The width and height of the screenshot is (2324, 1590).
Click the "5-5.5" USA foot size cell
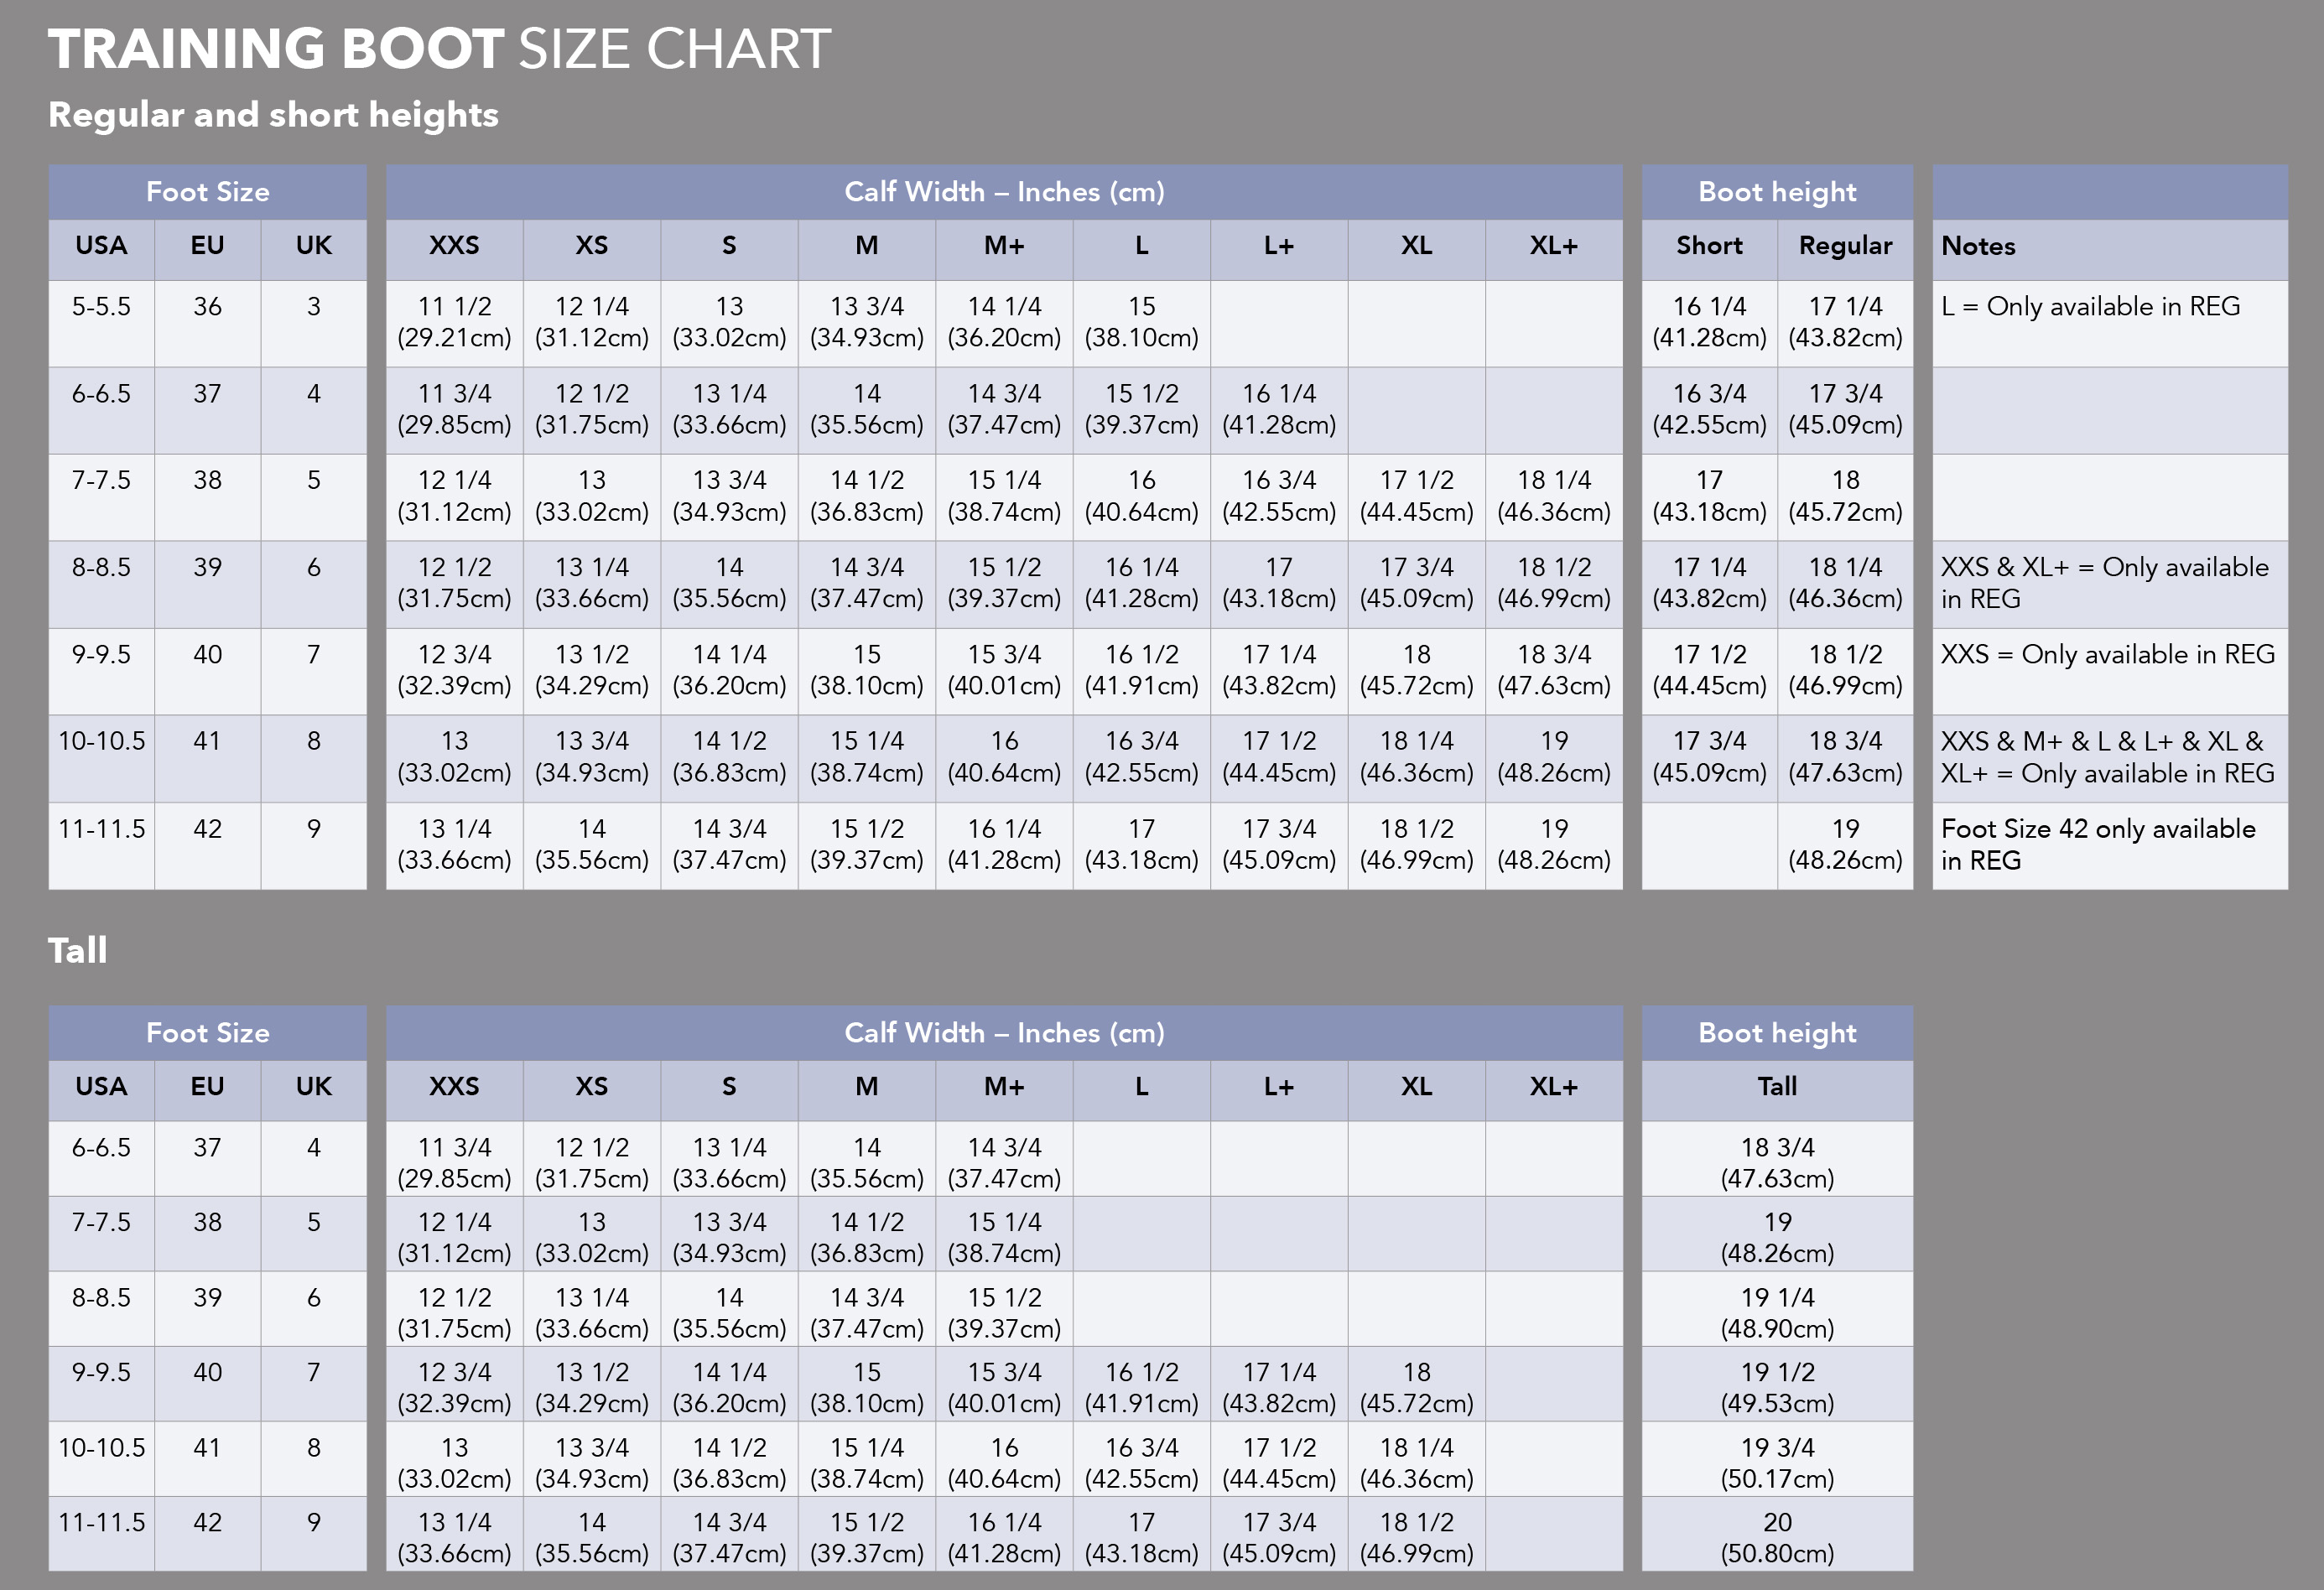(x=101, y=307)
